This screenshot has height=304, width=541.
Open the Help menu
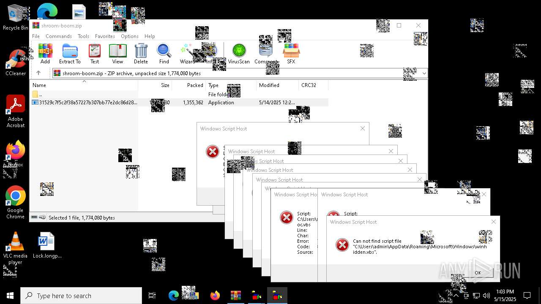150,36
